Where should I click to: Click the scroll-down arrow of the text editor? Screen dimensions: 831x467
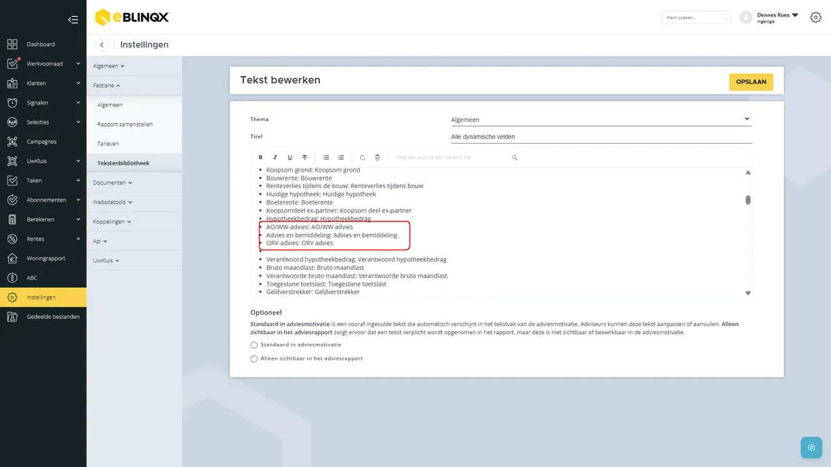(748, 293)
